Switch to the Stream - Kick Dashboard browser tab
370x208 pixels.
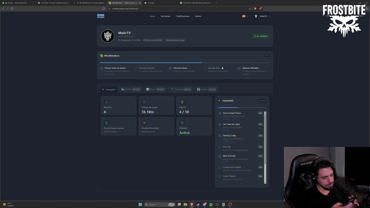point(18,3)
